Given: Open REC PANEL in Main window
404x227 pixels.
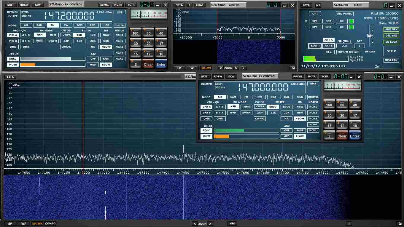Looking at the screenshot, I should [344, 14].
